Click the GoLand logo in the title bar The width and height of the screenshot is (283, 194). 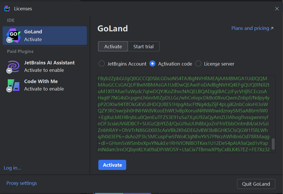tap(7, 8)
